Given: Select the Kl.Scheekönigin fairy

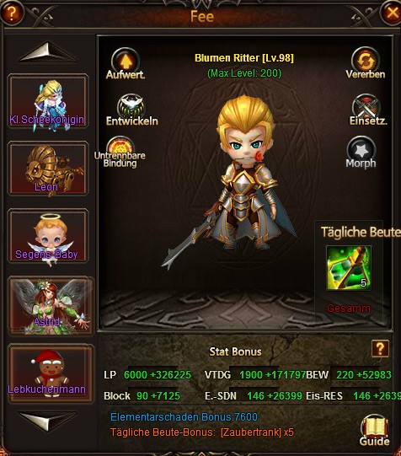Looking at the screenshot, I should click(48, 101).
